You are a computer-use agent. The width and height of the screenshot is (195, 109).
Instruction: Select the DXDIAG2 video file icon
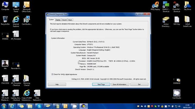coord(177,81)
